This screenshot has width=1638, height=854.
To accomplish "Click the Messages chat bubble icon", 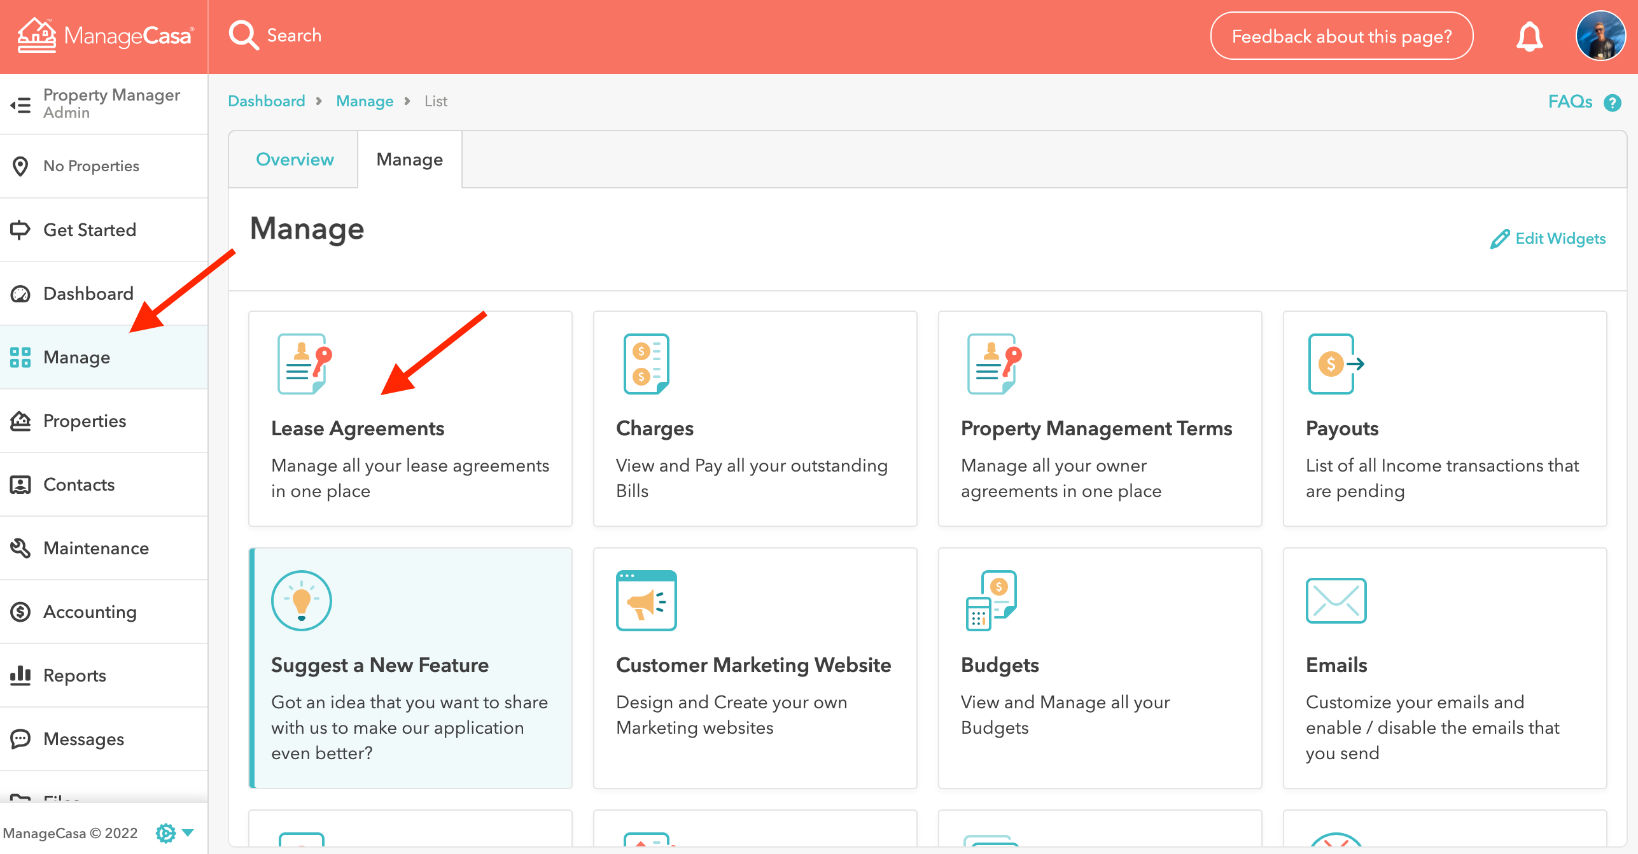I will (x=20, y=739).
